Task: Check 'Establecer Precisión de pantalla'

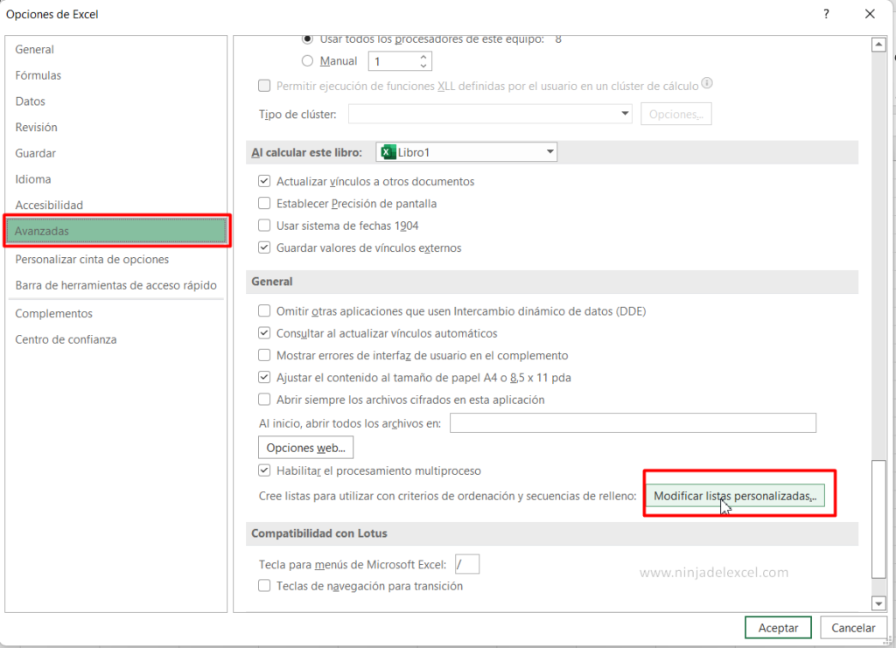Action: [x=264, y=203]
